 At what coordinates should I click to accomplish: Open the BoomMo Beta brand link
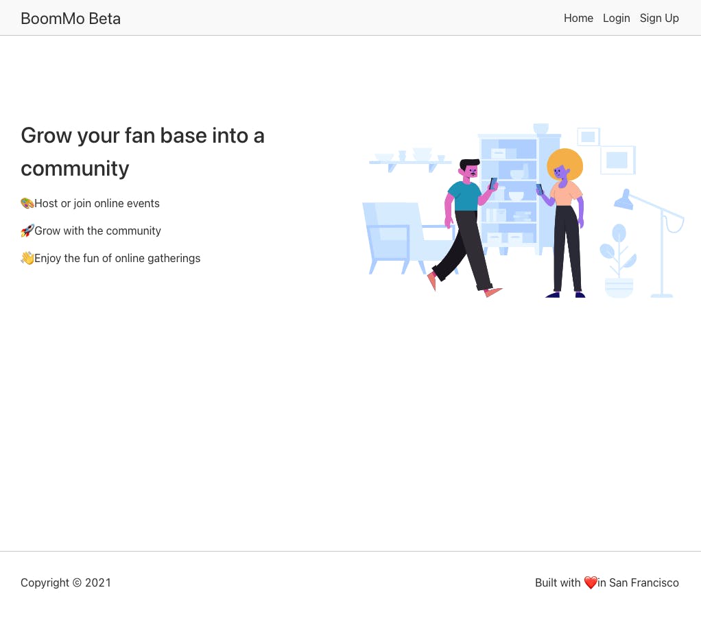pyautogui.click(x=71, y=19)
